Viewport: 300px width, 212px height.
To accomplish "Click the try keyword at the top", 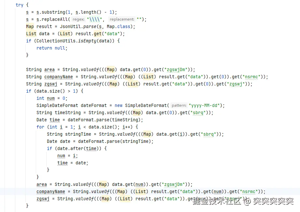I will click(19, 5).
